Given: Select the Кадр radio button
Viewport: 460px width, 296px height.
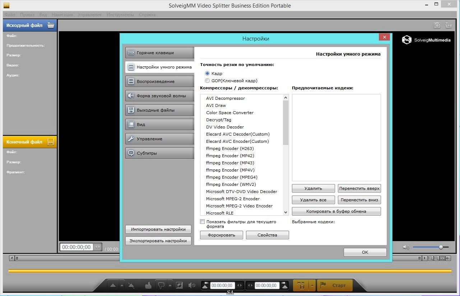Looking at the screenshot, I should pyautogui.click(x=207, y=74).
